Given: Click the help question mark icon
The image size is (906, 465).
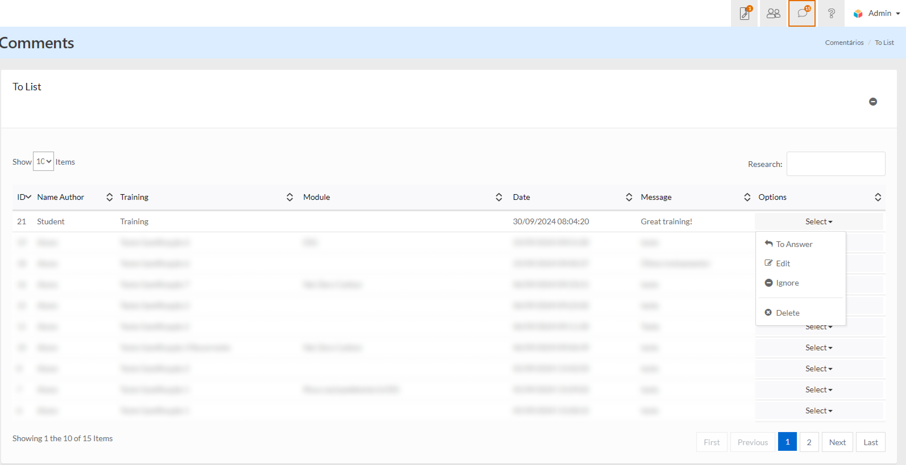Looking at the screenshot, I should pos(831,13).
